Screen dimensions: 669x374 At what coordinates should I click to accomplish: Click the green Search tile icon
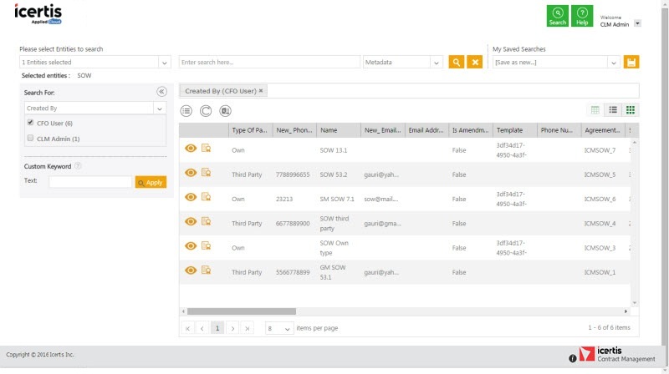pos(558,15)
